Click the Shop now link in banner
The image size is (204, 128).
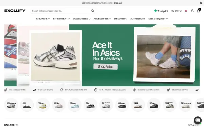coord(118,3)
